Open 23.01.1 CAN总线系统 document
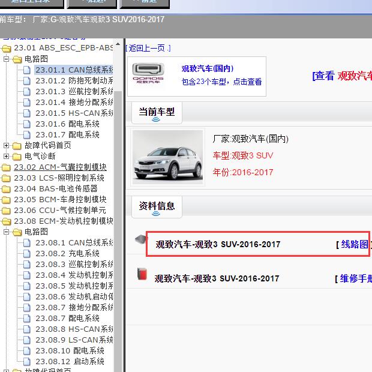 74,70
